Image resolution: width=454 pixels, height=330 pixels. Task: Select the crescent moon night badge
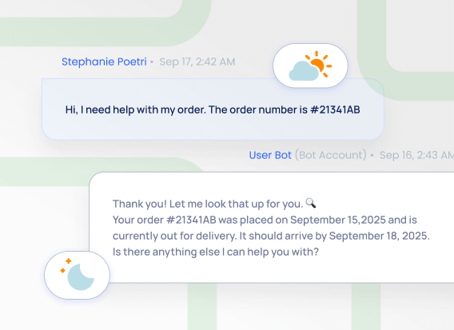[77, 275]
